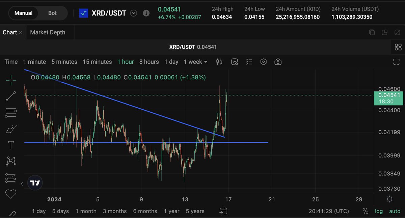This screenshot has height=218, width=405.
Task: Open candlestick chart type selector
Action: 219,62
